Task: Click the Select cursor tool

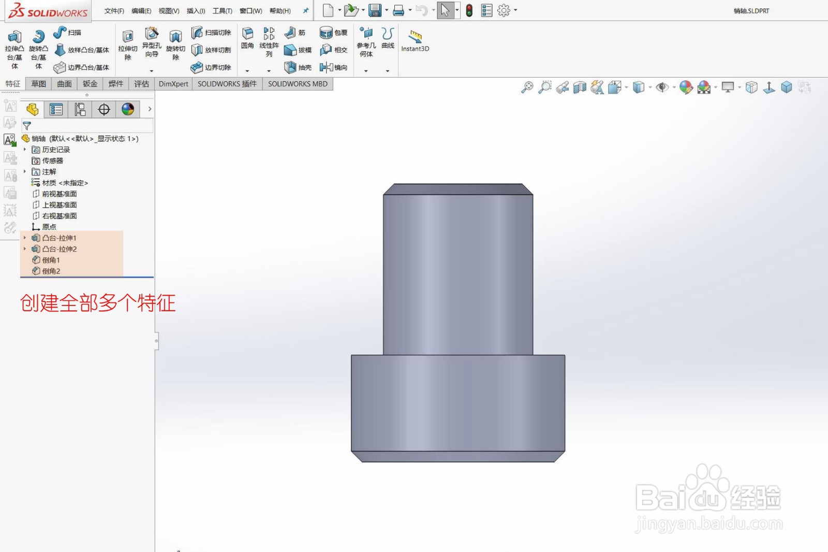Action: [x=445, y=10]
